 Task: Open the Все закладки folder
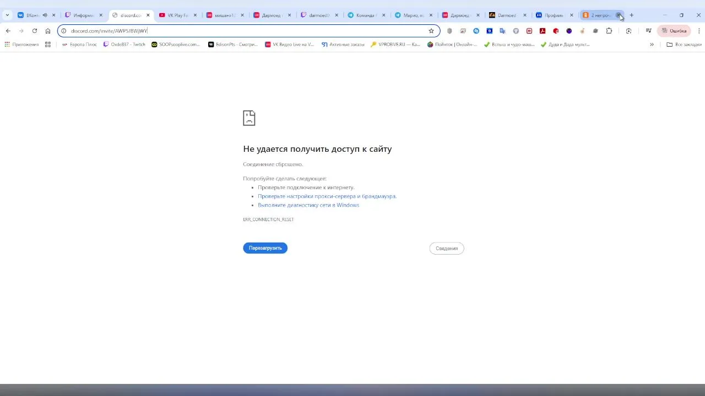pyautogui.click(x=683, y=45)
